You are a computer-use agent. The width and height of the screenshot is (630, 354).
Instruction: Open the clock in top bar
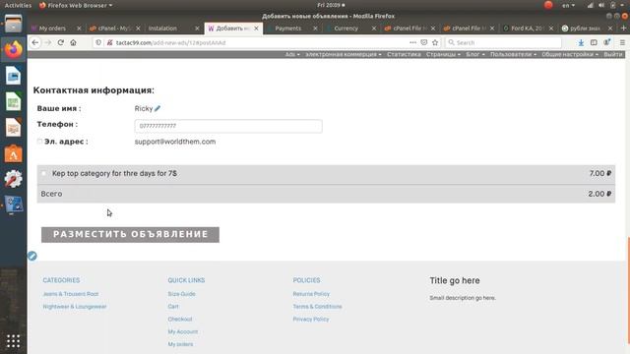(x=331, y=5)
